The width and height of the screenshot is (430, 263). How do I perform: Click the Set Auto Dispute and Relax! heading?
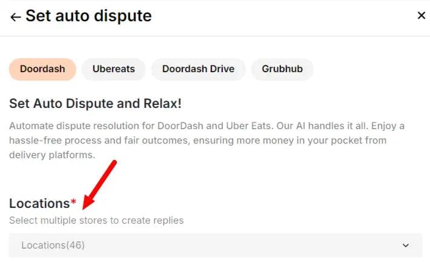click(95, 104)
